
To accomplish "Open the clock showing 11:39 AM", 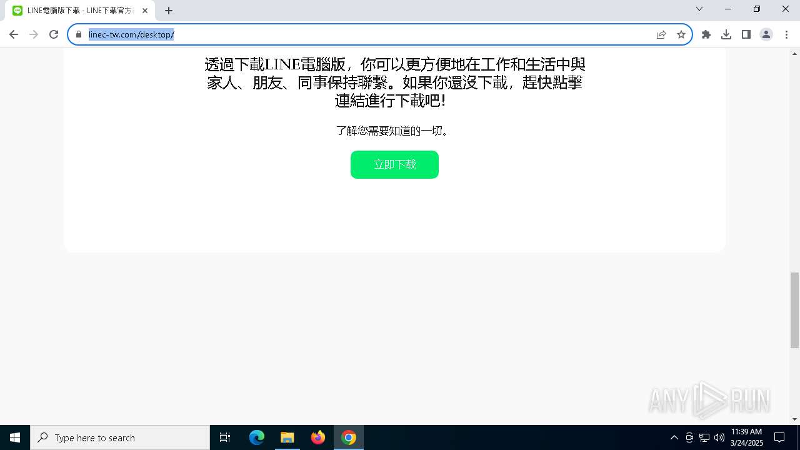I will (x=747, y=437).
